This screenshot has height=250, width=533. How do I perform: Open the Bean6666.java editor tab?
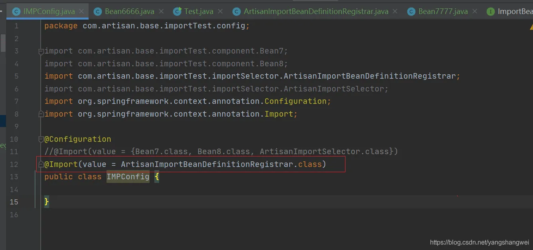tap(129, 12)
